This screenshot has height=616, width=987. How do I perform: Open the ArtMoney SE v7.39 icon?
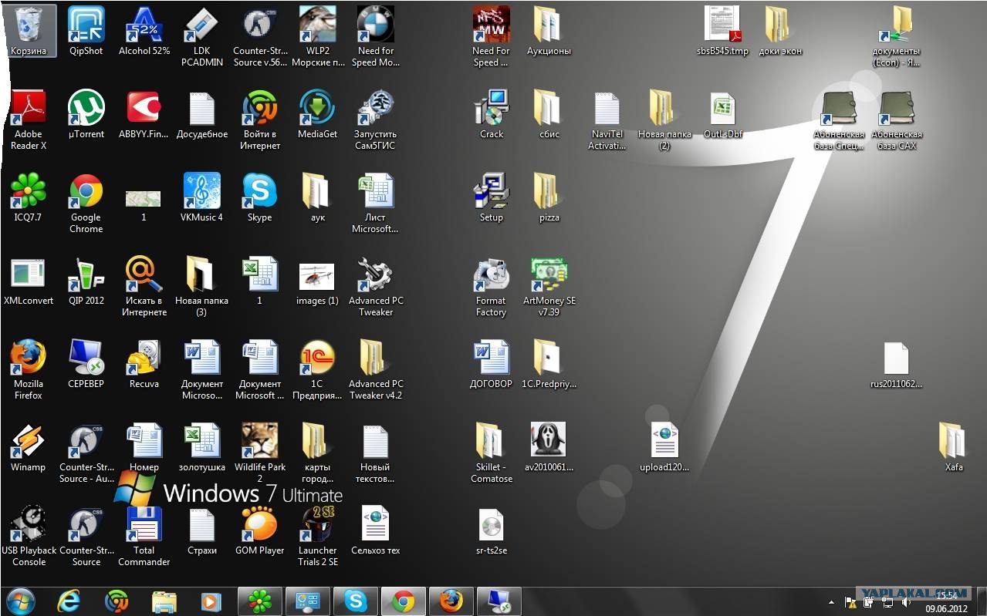click(x=549, y=286)
